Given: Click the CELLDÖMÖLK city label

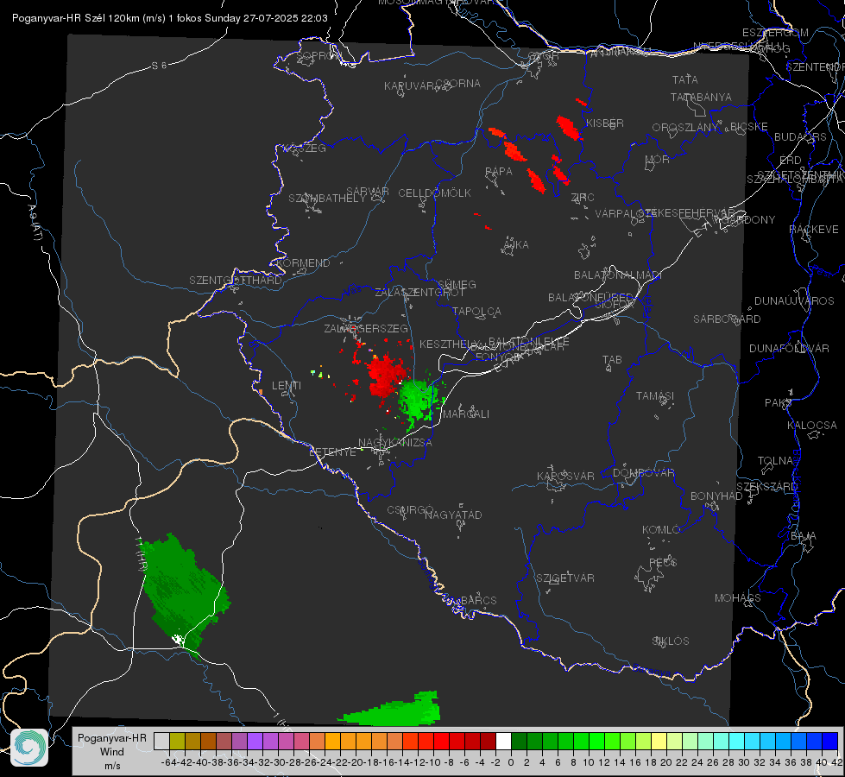Looking at the screenshot, I should pyautogui.click(x=435, y=193).
